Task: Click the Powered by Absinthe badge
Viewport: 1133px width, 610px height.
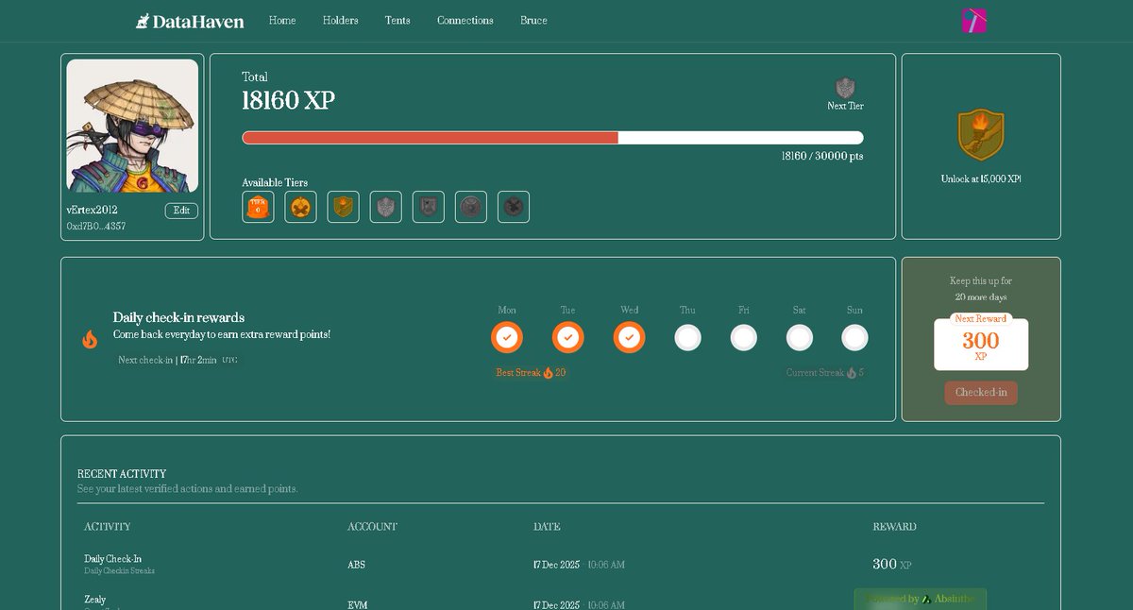Action: tap(921, 599)
